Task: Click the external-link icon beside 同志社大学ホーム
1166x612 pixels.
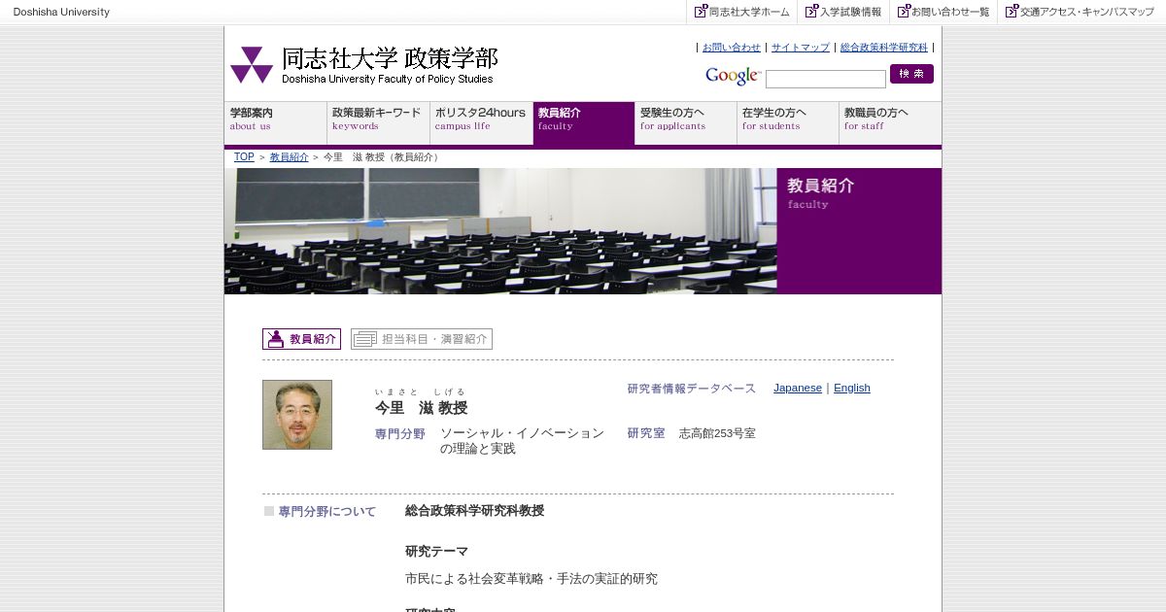Action: [x=701, y=12]
